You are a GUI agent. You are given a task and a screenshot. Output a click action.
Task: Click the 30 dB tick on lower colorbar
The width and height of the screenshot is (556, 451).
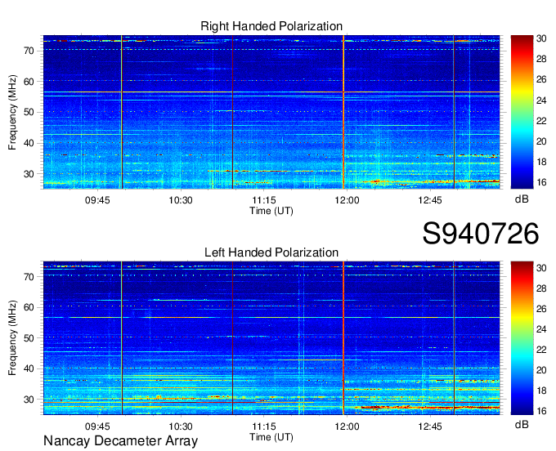pos(541,268)
